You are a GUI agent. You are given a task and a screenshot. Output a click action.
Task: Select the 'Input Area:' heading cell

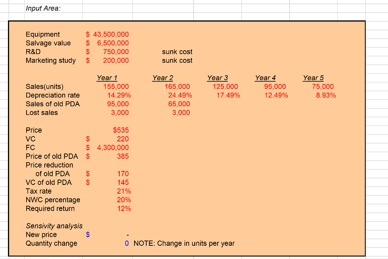click(x=43, y=8)
